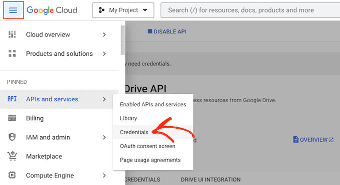340x185 pixels.
Task: Click the Google Cloud logo
Action: (x=52, y=10)
